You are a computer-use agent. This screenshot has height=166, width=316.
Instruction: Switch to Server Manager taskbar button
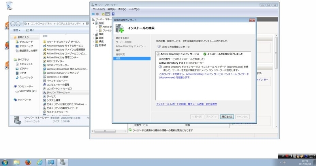[63, 162]
